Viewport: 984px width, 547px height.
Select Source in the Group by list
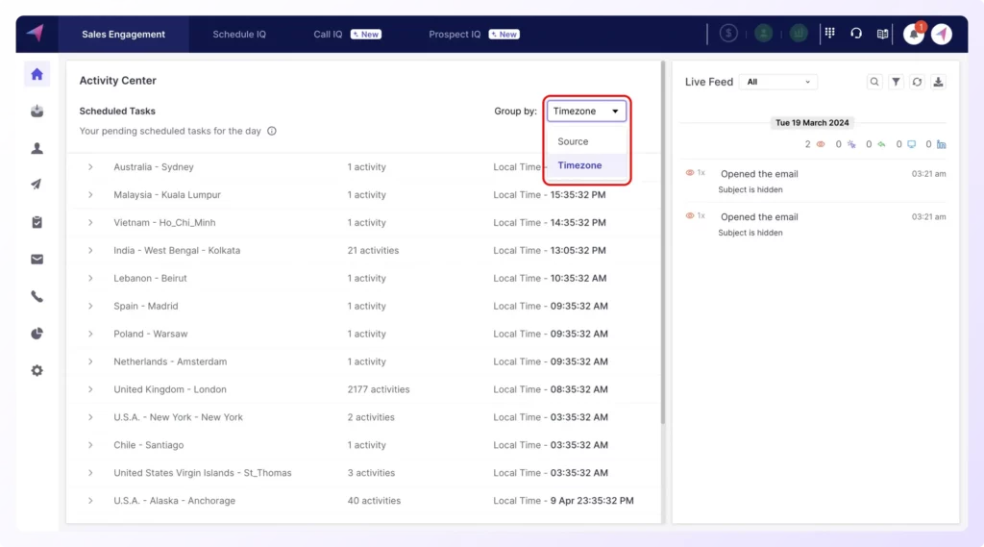pyautogui.click(x=574, y=141)
